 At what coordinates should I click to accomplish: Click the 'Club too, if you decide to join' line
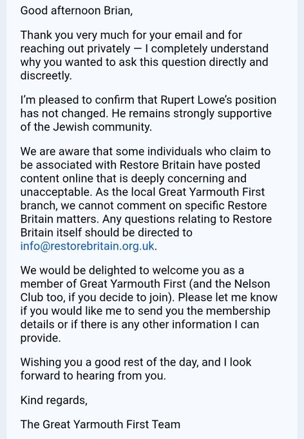coord(96,298)
